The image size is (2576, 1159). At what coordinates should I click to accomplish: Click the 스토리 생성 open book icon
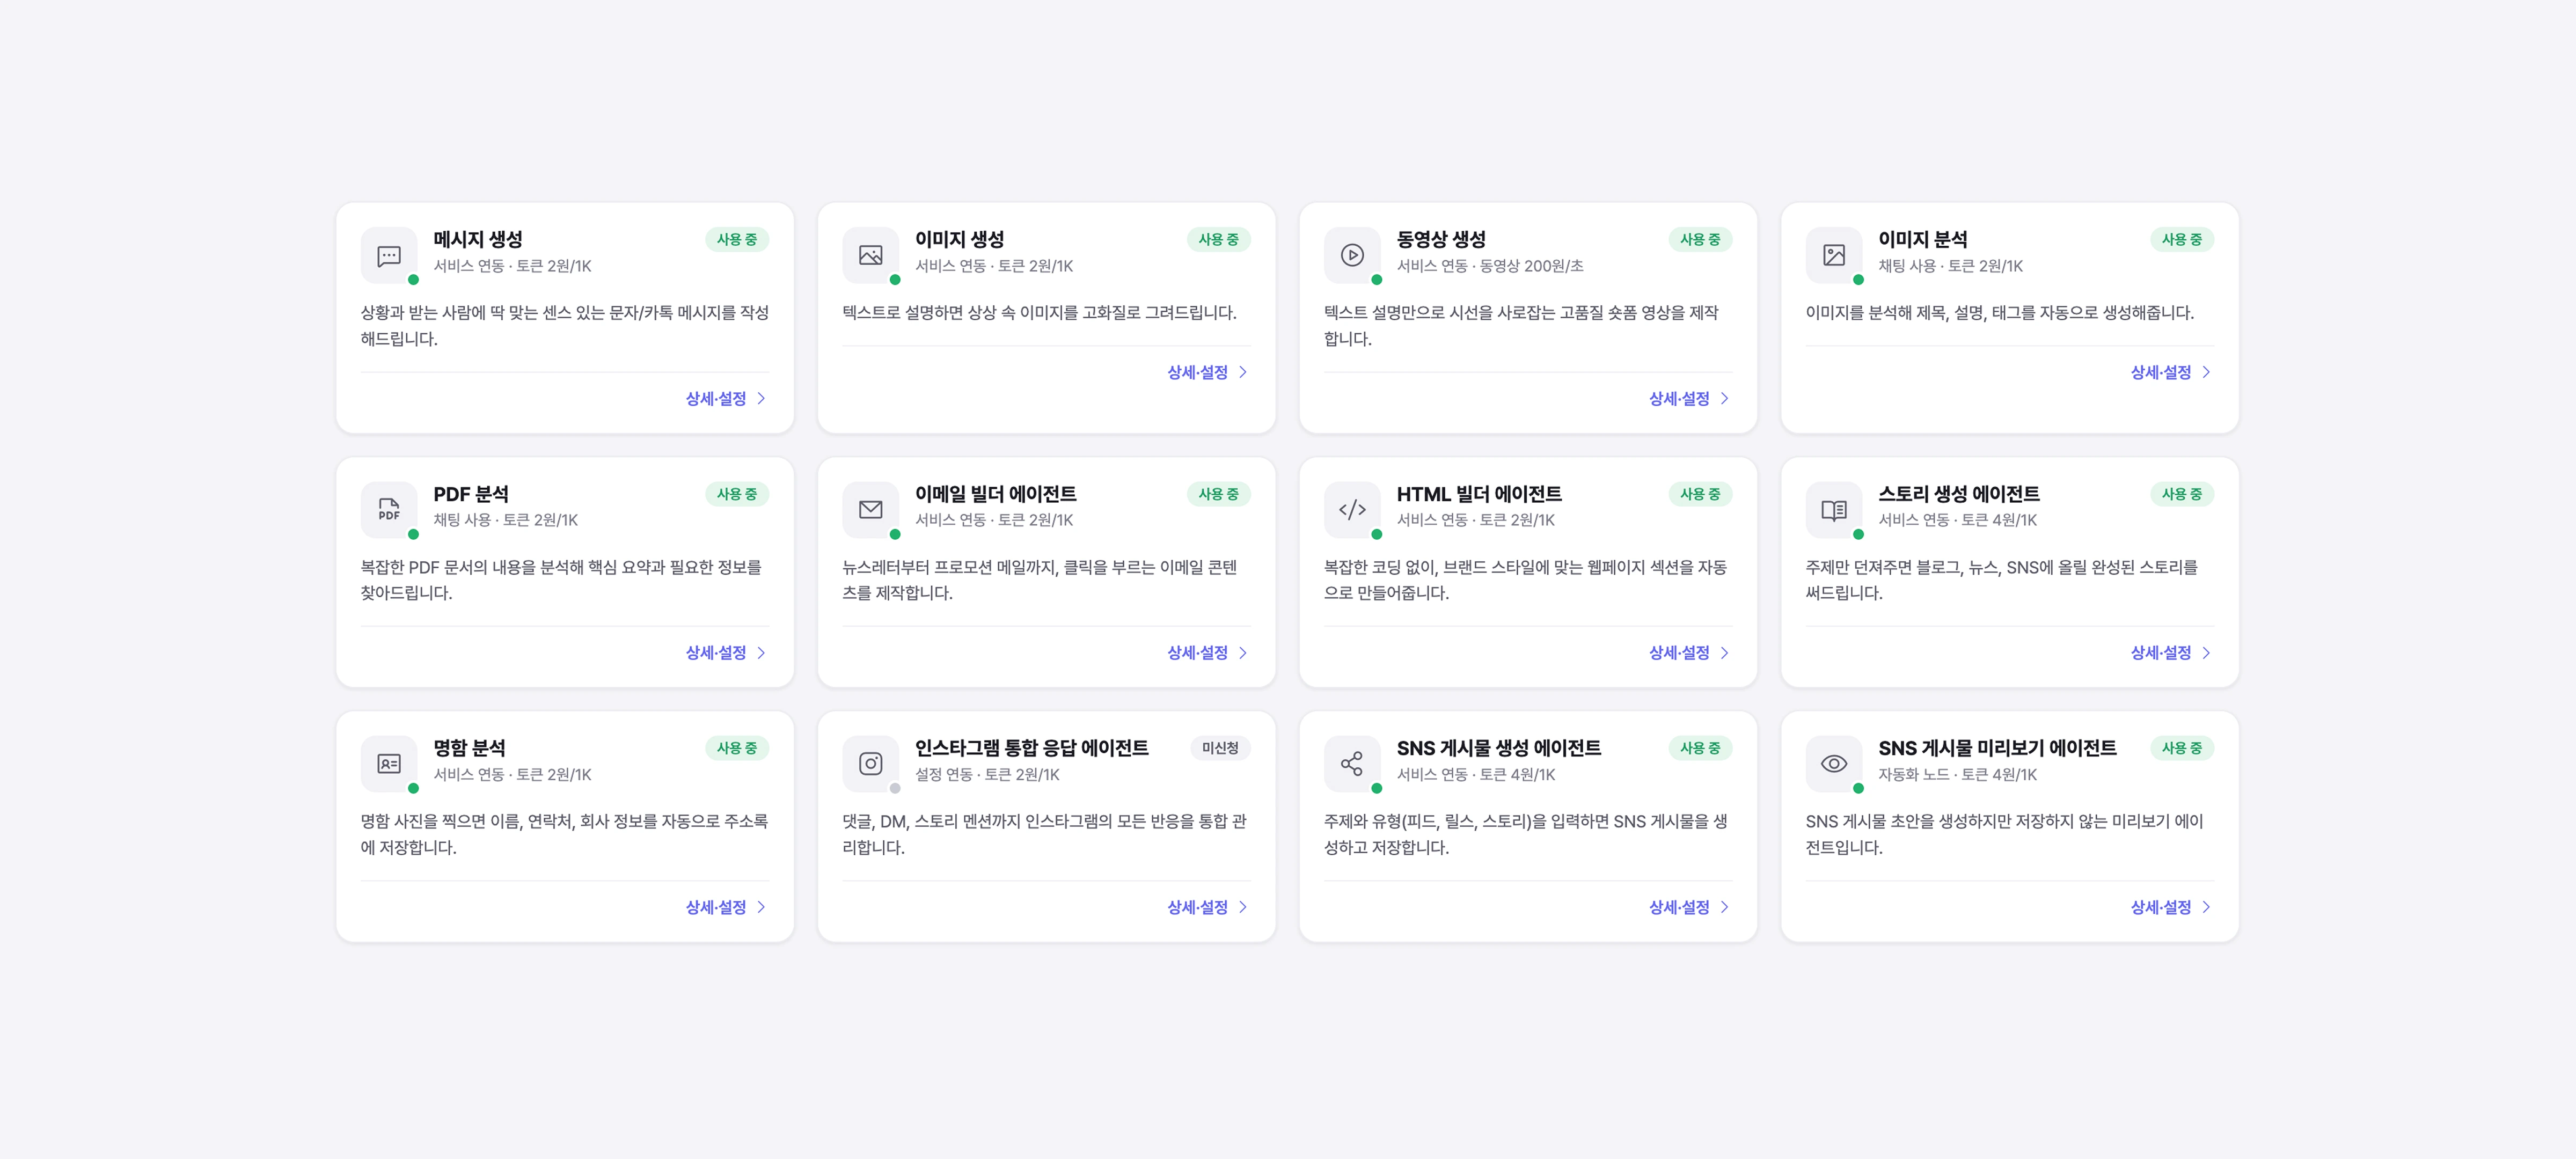[1834, 510]
